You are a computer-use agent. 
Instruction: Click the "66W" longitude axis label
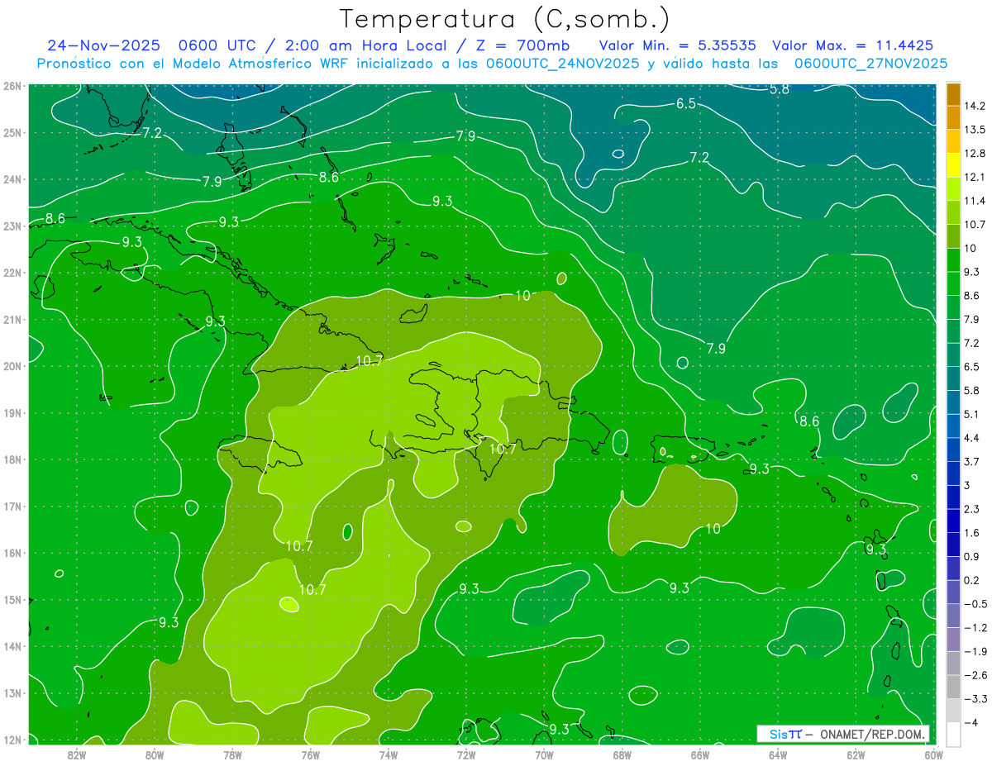pos(699,754)
